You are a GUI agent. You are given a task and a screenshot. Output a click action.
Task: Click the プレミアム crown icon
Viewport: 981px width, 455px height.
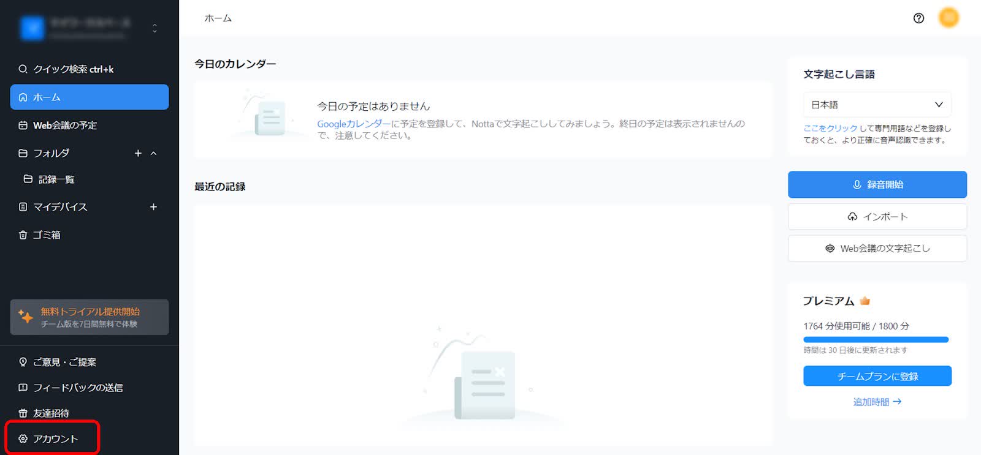click(865, 301)
